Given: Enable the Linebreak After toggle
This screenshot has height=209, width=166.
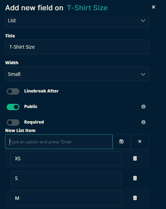Looking at the screenshot, I should click(x=13, y=91).
